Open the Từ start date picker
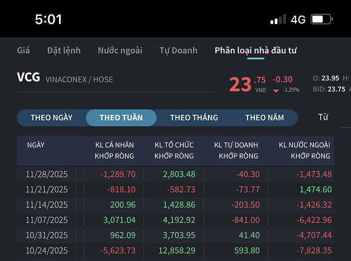351x261 pixels. (323, 117)
